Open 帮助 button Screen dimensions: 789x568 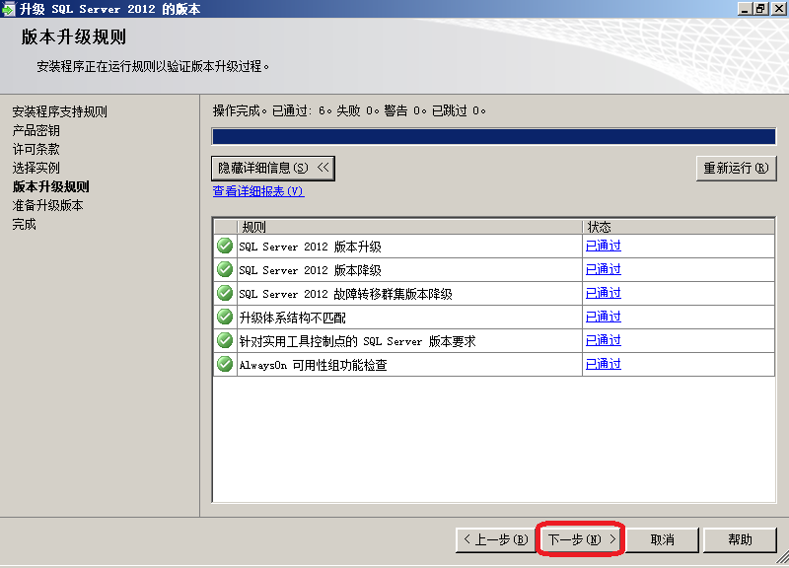[741, 539]
